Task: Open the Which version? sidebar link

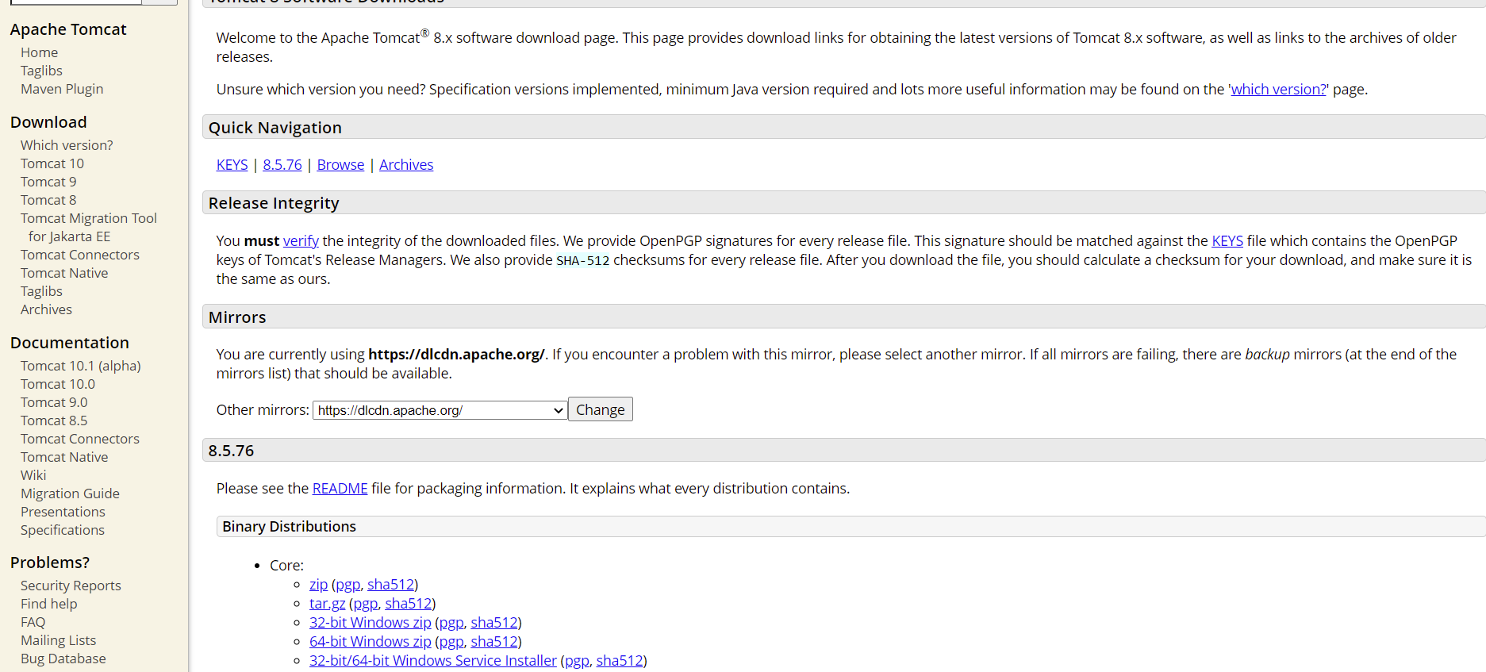Action: click(x=67, y=145)
